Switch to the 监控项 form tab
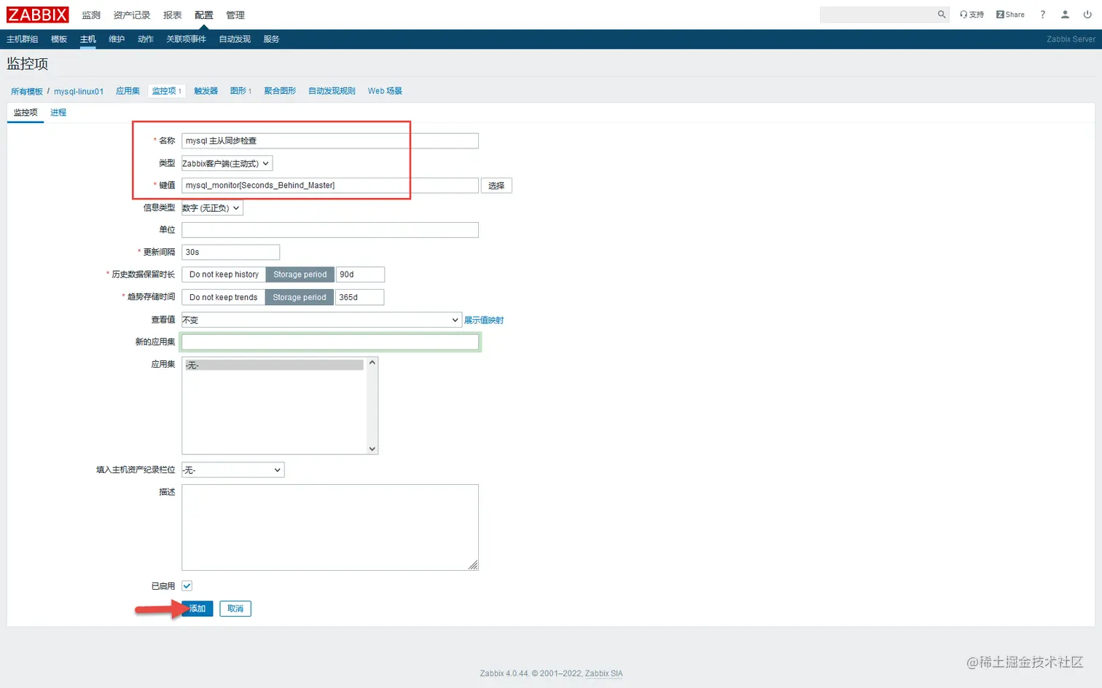Viewport: 1102px width, 688px height. 26,113
